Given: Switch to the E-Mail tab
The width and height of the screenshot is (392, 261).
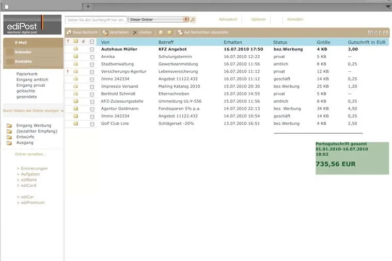Looking at the screenshot, I should [33, 43].
